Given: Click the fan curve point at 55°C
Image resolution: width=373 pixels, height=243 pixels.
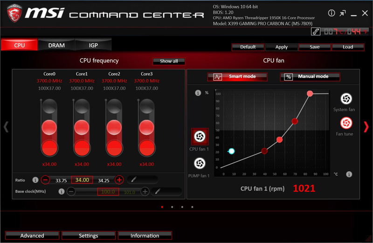Looking at the screenshot, I should tap(279, 140).
